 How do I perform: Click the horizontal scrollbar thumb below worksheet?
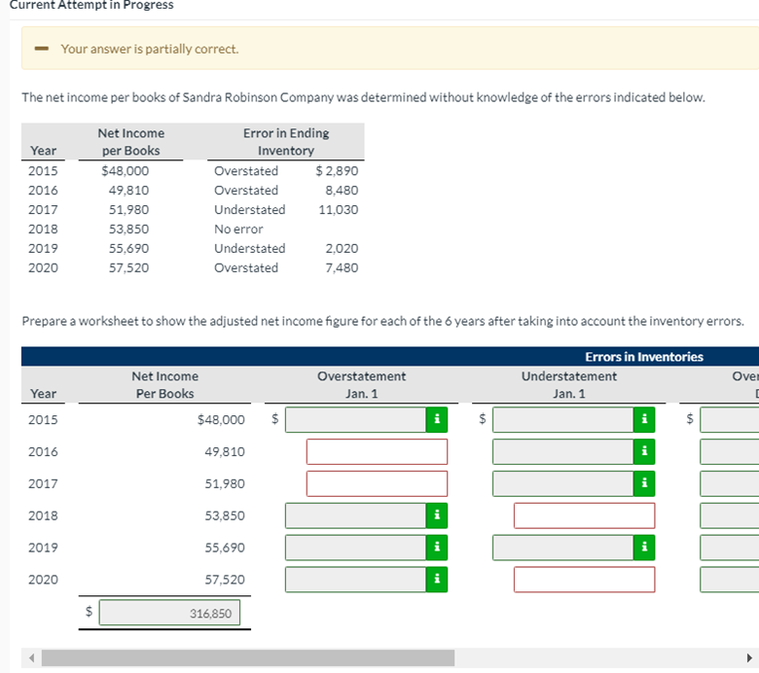pyautogui.click(x=248, y=657)
